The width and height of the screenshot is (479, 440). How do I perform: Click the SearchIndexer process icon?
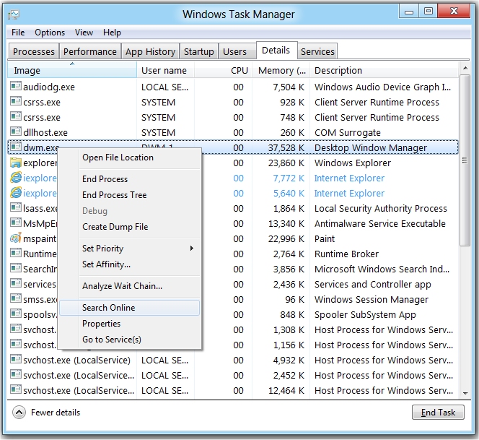pyautogui.click(x=16, y=268)
